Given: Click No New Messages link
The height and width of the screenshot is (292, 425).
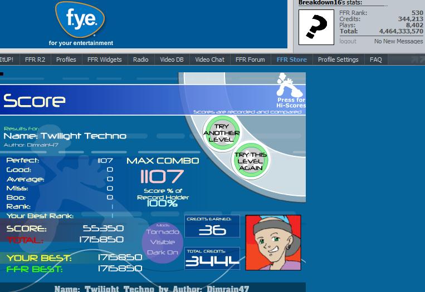Looking at the screenshot, I should click(x=398, y=41).
